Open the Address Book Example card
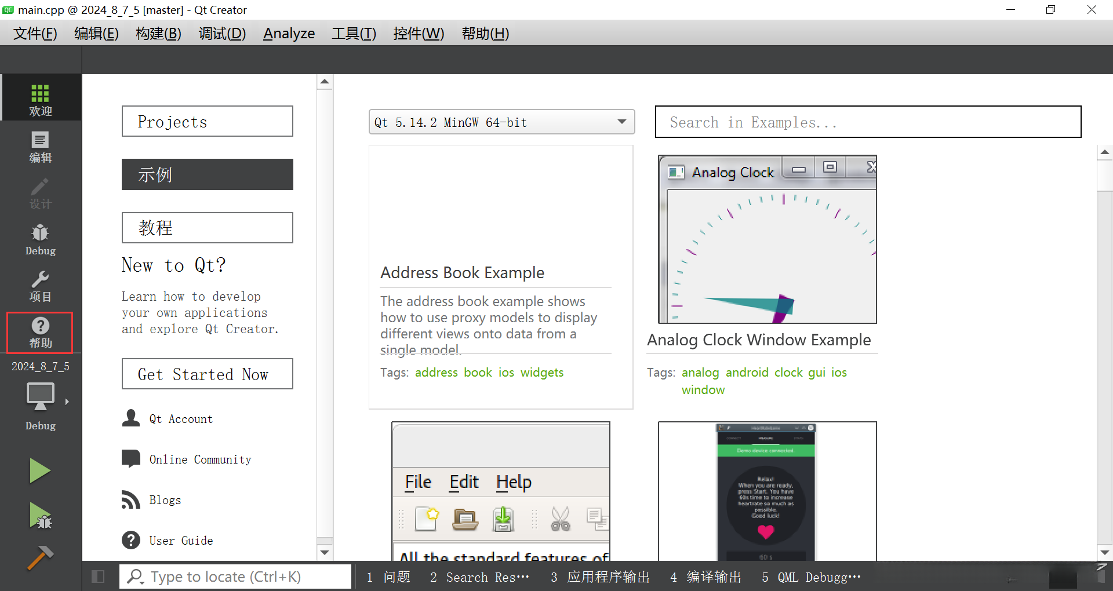Screen dimensions: 1113x591 (x=501, y=277)
